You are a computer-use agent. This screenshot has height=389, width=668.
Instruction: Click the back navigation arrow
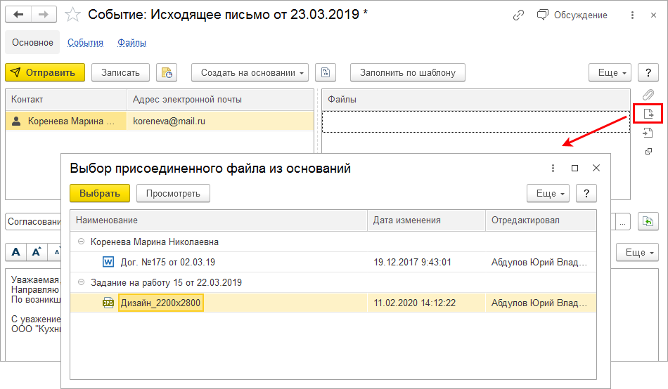pos(19,15)
